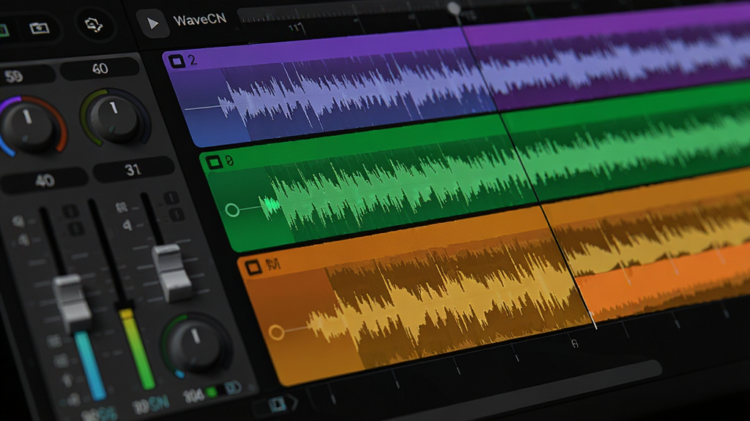Click the green level meter bar
750x421 pixels.
tap(137, 349)
